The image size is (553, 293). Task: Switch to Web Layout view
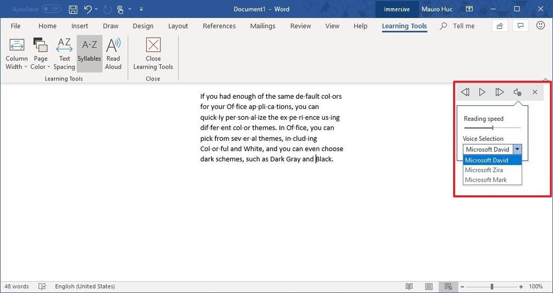pos(448,287)
